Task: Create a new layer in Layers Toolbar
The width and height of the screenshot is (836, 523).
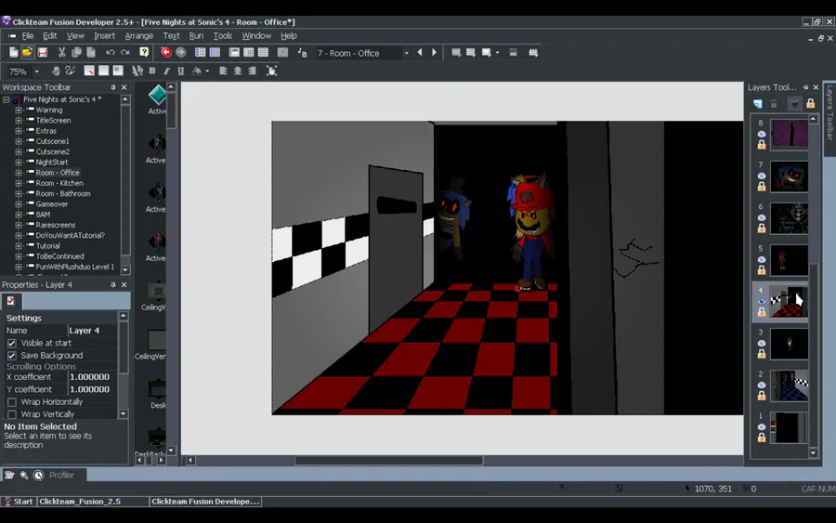Action: coord(758,103)
